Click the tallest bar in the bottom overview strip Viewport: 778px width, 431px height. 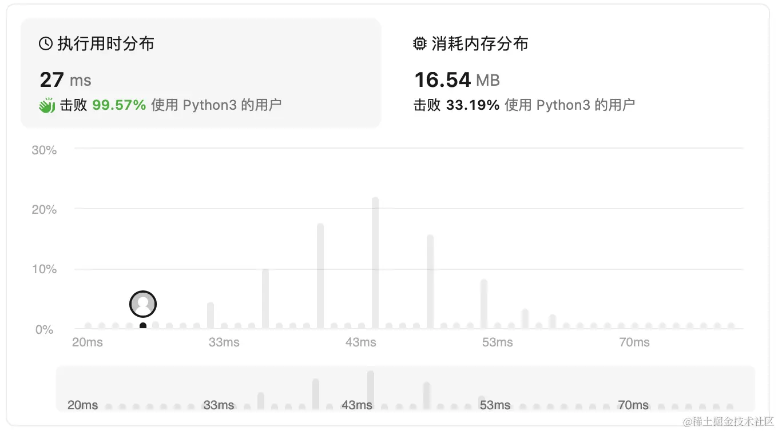[371, 389]
